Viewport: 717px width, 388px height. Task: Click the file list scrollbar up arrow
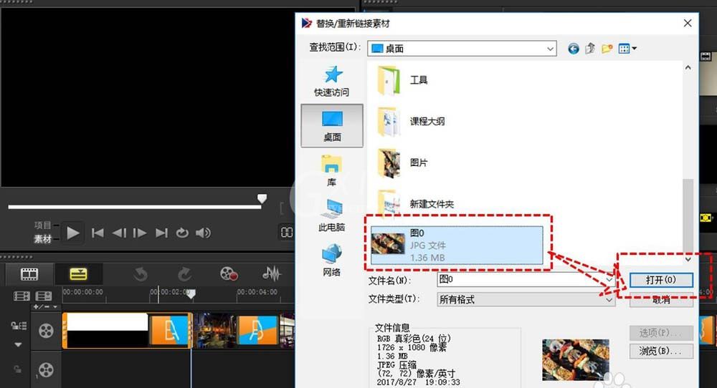(688, 67)
